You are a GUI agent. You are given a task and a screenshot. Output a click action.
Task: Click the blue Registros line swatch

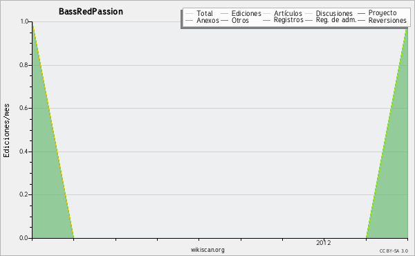266,20
